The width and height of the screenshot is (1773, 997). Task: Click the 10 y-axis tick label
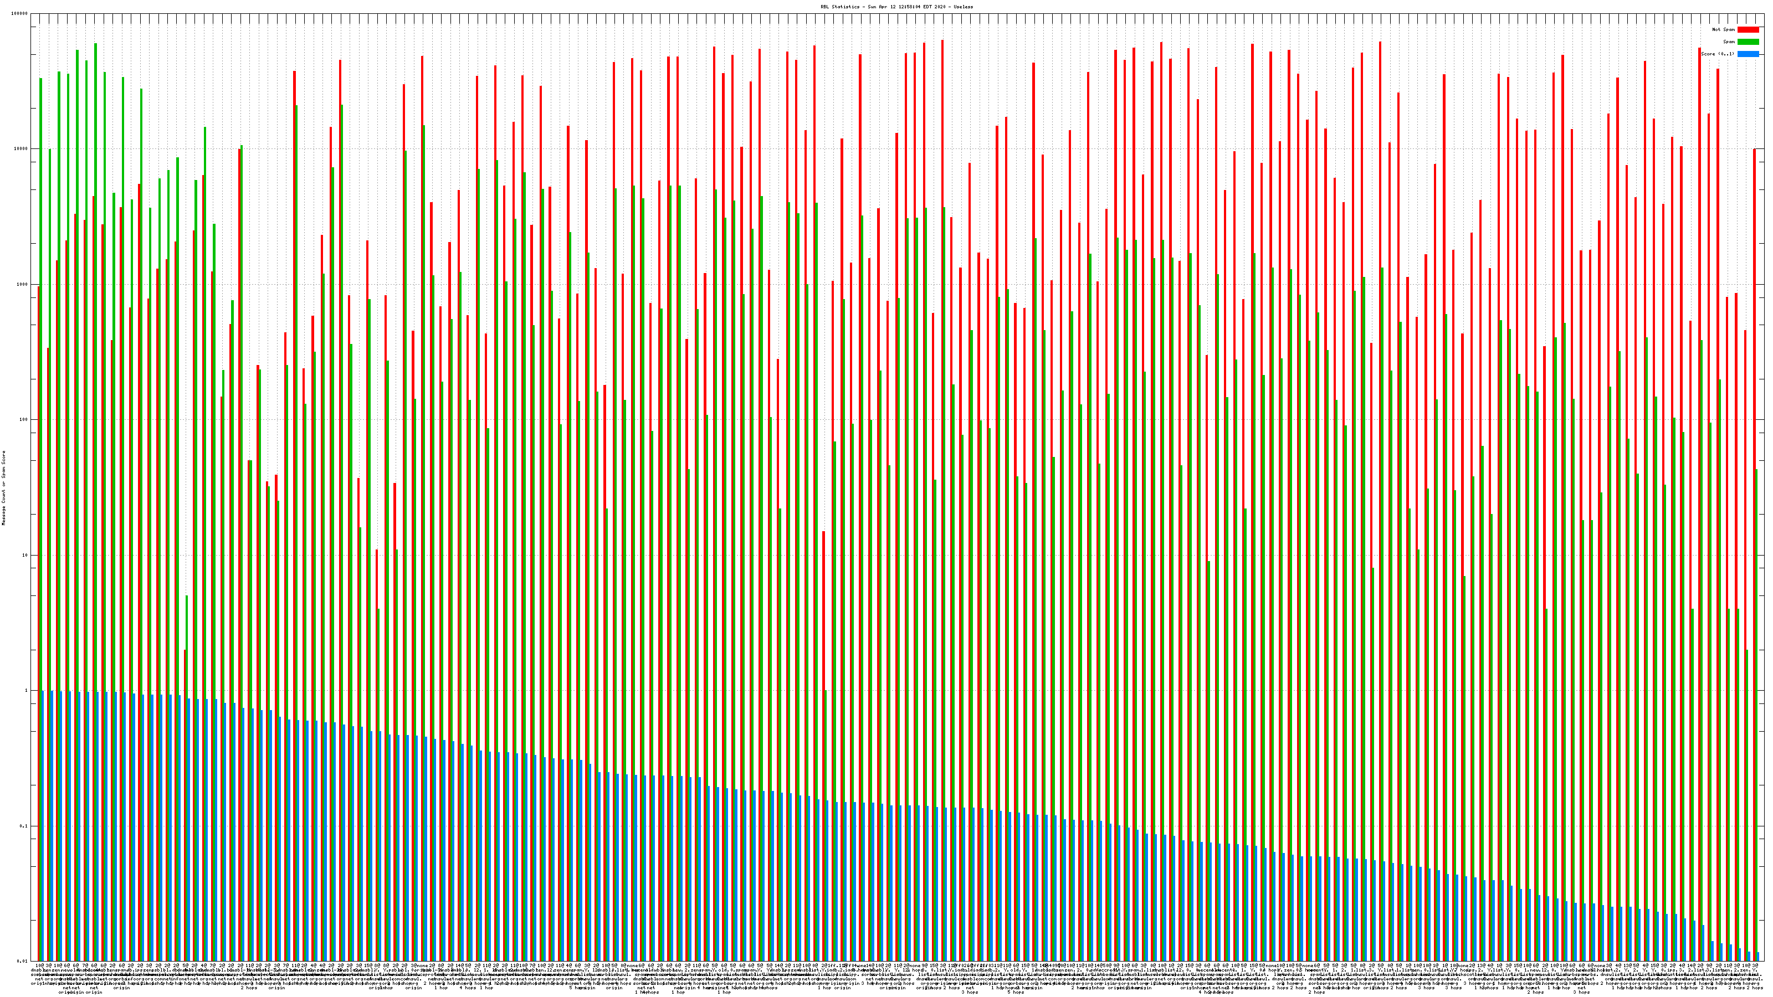[24, 555]
